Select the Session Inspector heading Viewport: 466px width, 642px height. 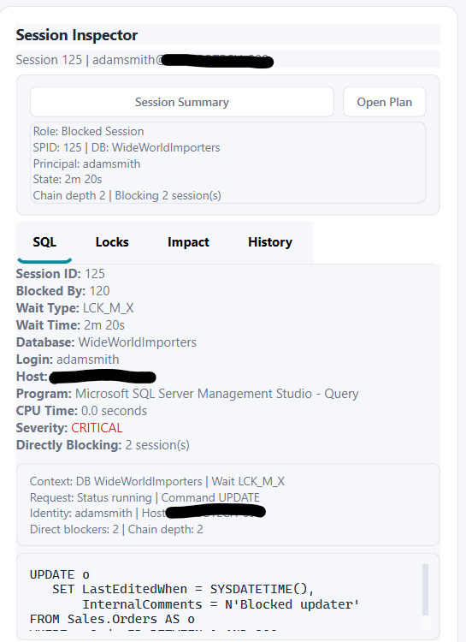[76, 35]
